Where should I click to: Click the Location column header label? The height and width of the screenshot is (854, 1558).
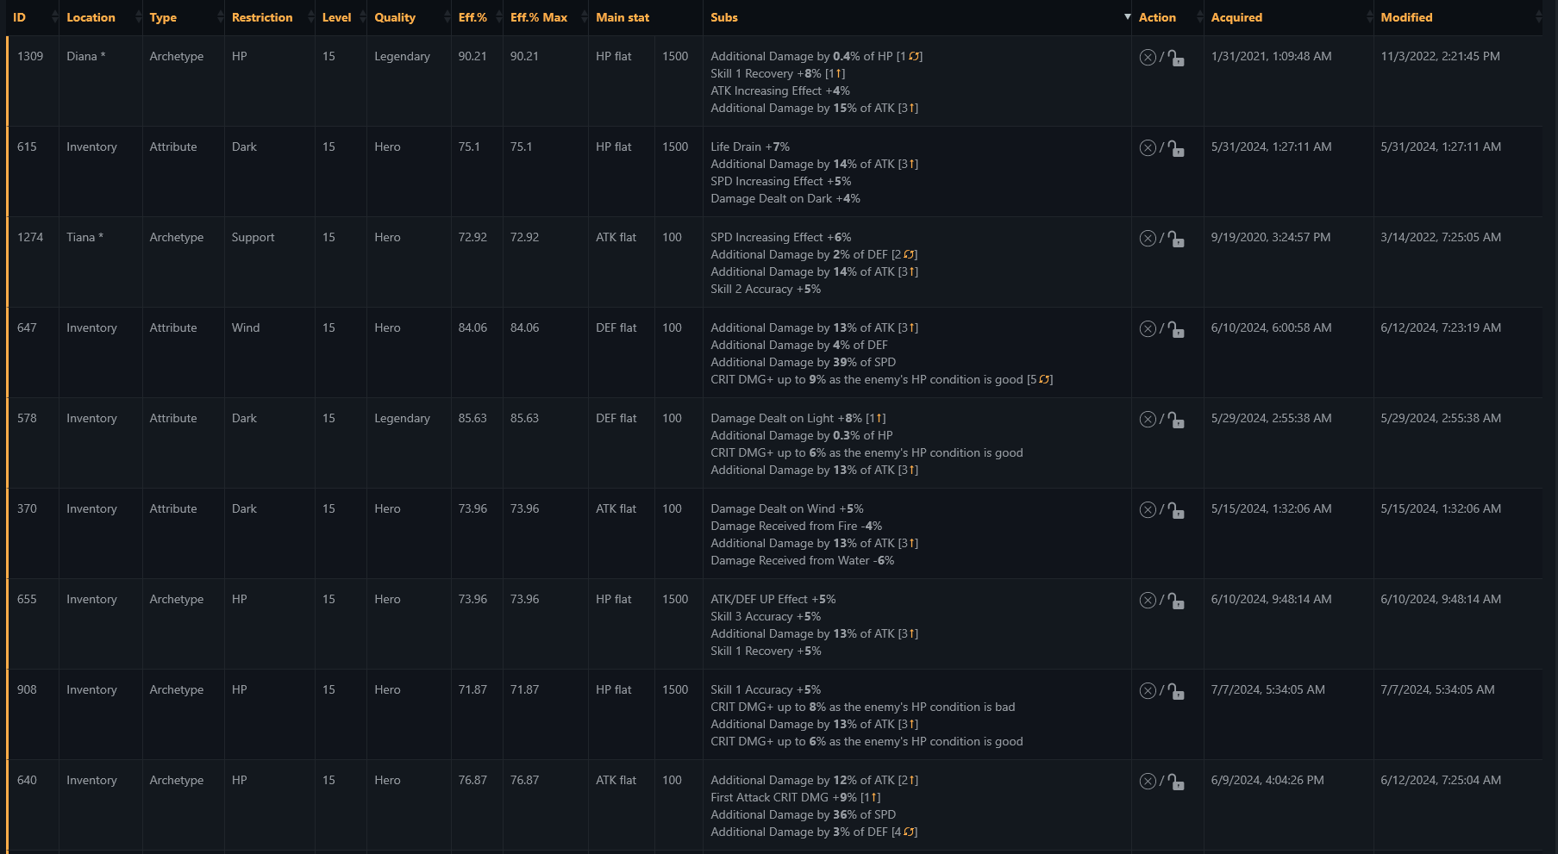click(91, 17)
